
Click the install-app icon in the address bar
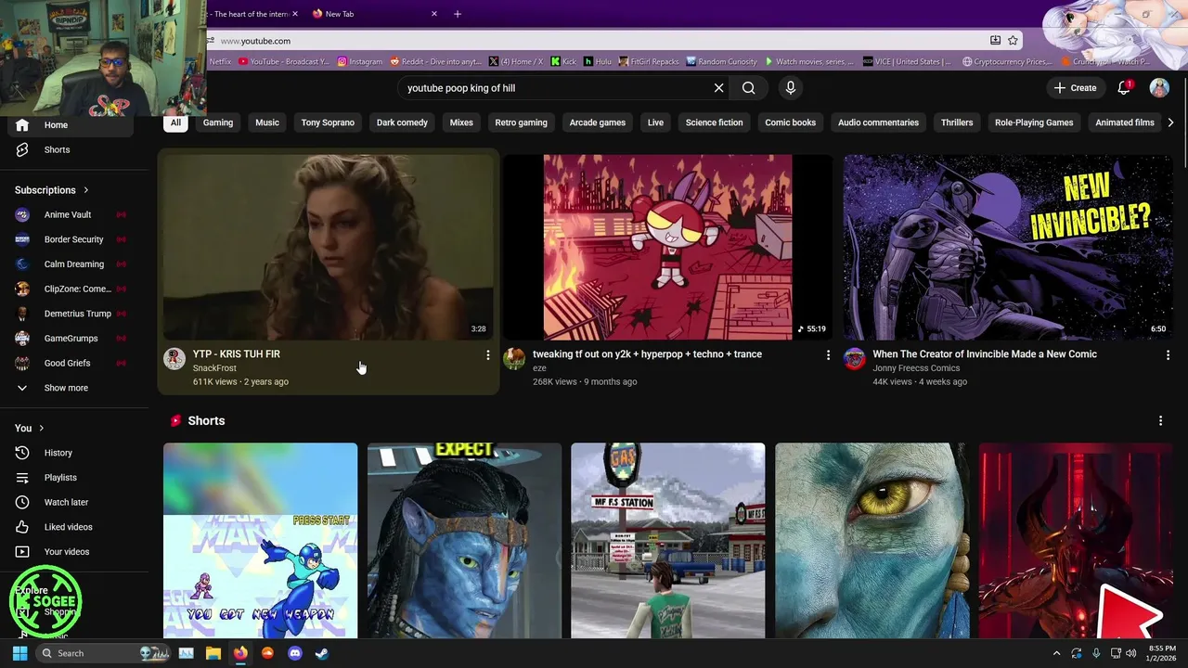point(995,41)
